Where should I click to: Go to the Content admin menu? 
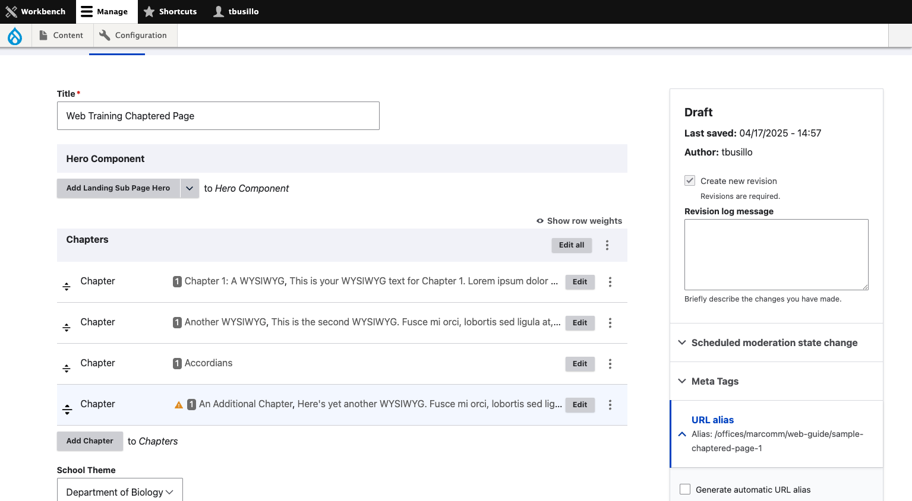(x=61, y=36)
